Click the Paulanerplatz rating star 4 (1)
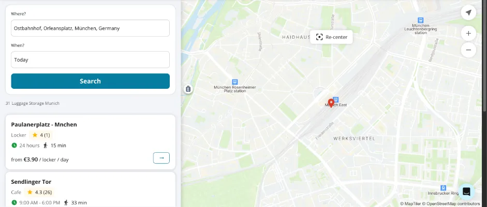Screen dimensions: 487x207 (41, 135)
